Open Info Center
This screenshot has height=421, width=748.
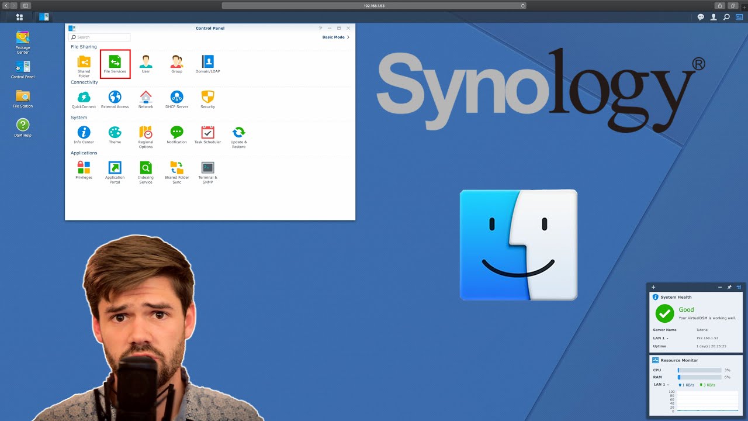pos(84,135)
